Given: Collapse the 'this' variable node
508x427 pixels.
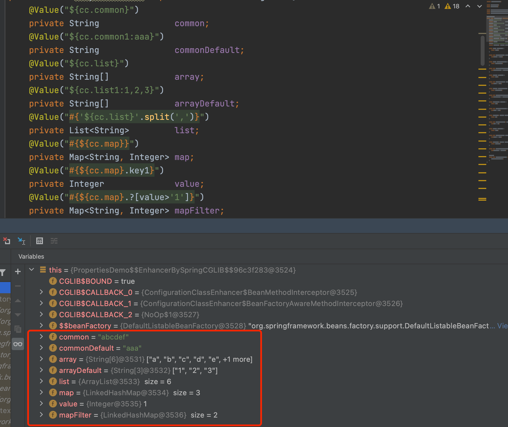Looking at the screenshot, I should point(32,270).
